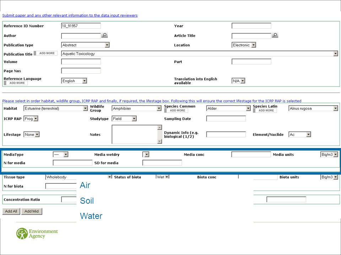Click the Page Nos input field
Screen dimensions: 341x255
81,71
